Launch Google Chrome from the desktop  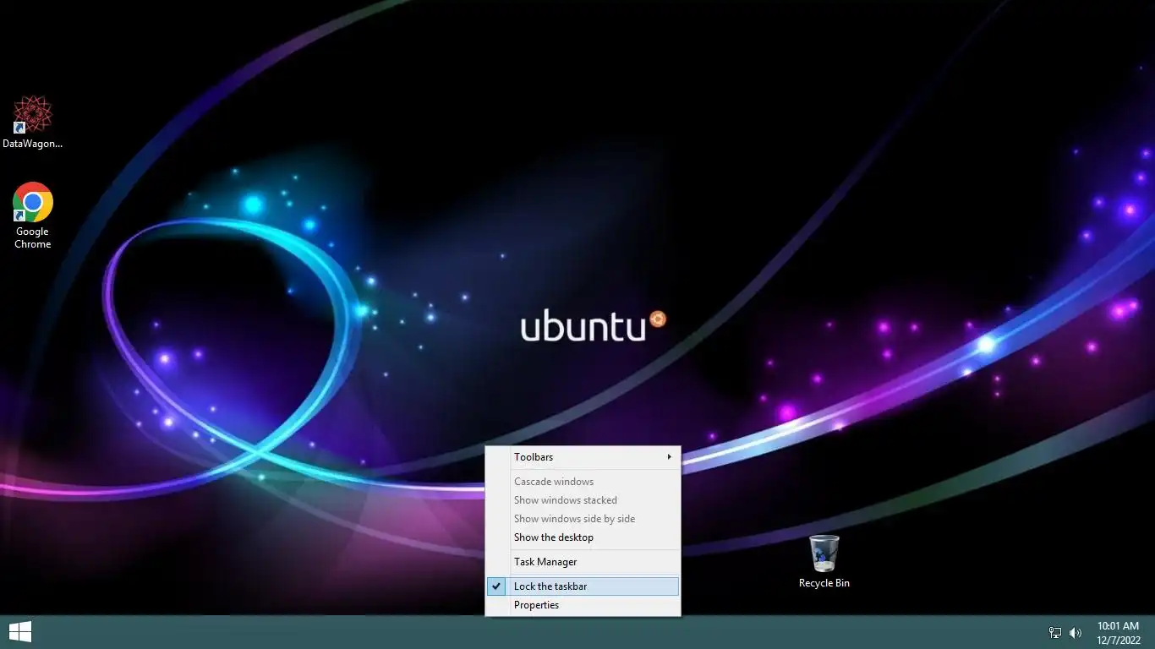pyautogui.click(x=33, y=215)
